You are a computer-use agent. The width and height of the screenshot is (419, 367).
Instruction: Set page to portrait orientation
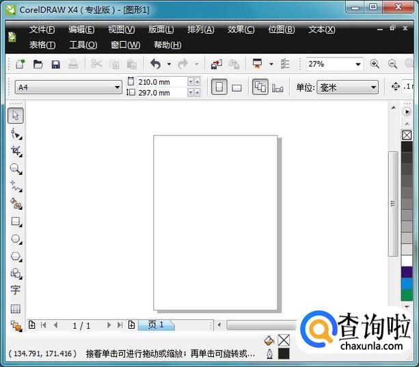coord(219,87)
